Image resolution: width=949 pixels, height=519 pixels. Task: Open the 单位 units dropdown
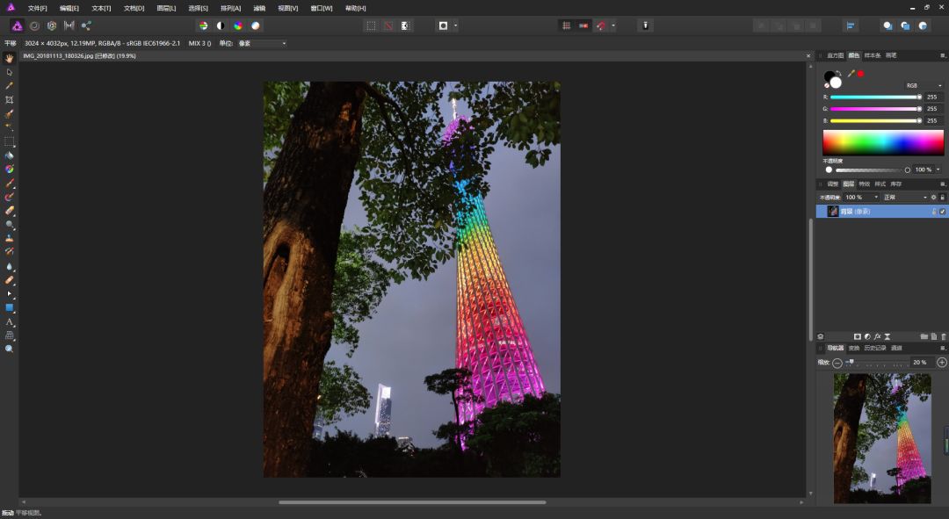click(262, 43)
